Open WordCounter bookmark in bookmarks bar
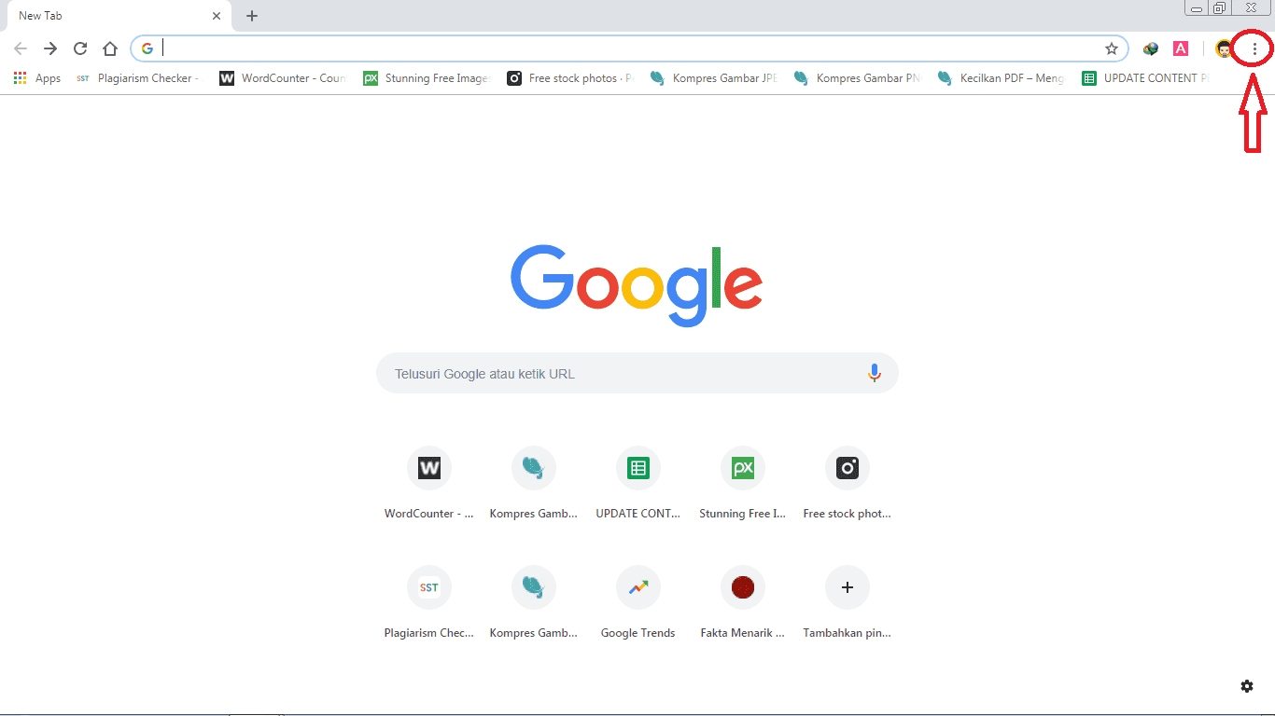Viewport: 1275px width, 716px height. [x=283, y=78]
